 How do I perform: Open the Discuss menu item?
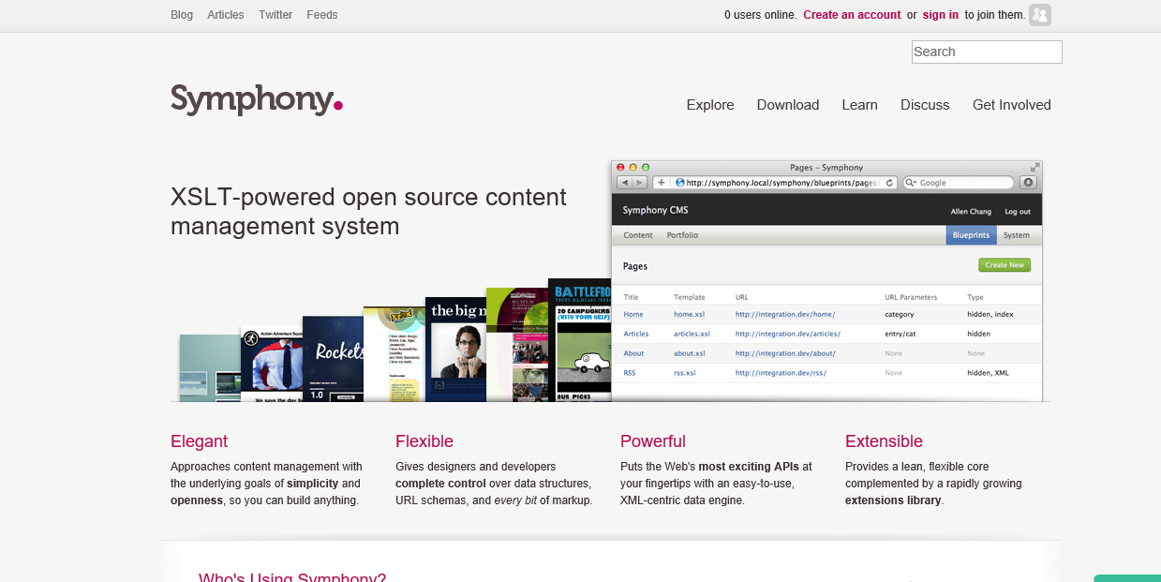[x=925, y=105]
